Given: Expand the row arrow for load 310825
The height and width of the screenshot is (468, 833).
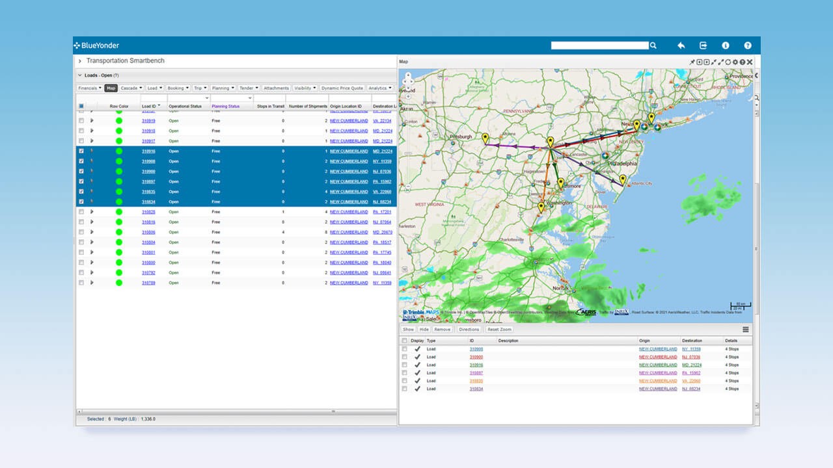Looking at the screenshot, I should [92, 211].
